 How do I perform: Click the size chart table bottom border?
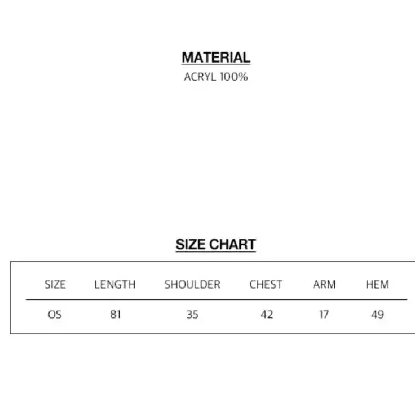click(x=213, y=333)
